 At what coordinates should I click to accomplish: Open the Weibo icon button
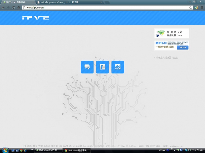click(118, 67)
